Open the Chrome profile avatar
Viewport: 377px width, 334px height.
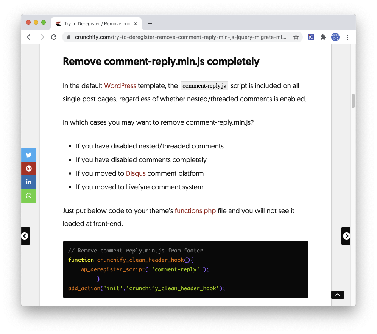(x=335, y=37)
